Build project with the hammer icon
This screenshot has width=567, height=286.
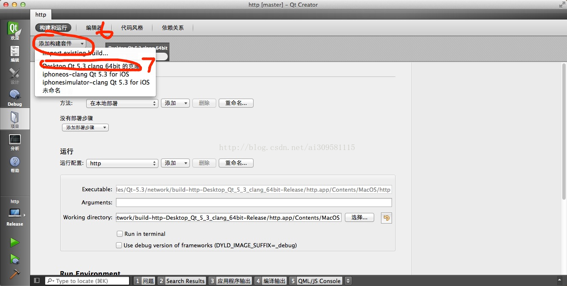click(x=14, y=274)
